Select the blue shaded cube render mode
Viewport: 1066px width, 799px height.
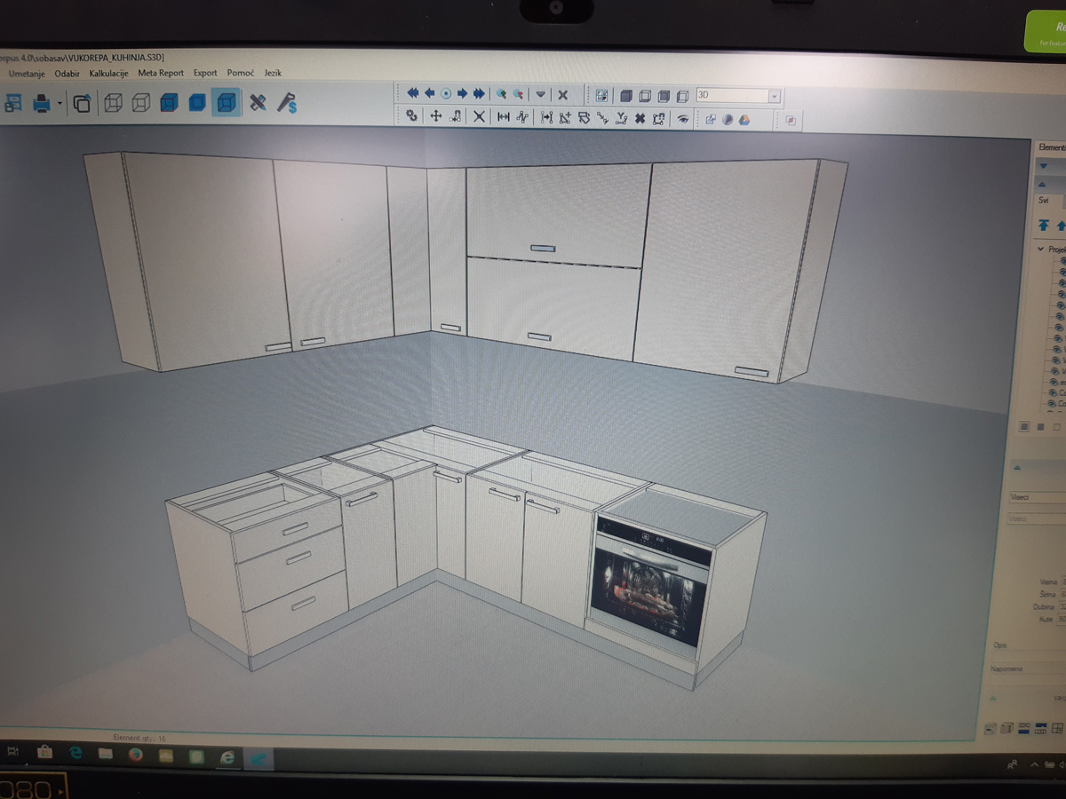tap(169, 104)
